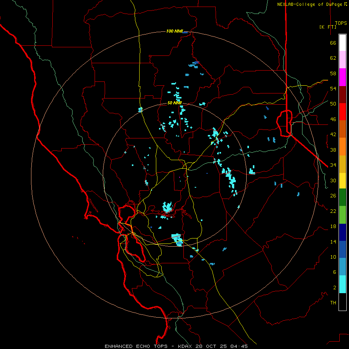Click the legend value 58
Viewport: 349px width, 349px height.
click(333, 73)
